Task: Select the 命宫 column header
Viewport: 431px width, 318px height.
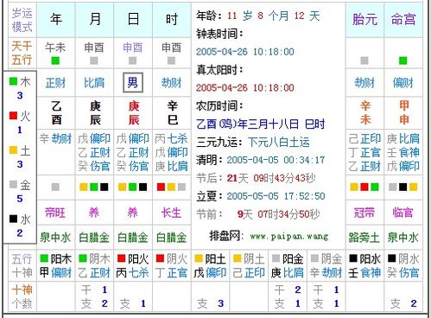Action: (403, 20)
